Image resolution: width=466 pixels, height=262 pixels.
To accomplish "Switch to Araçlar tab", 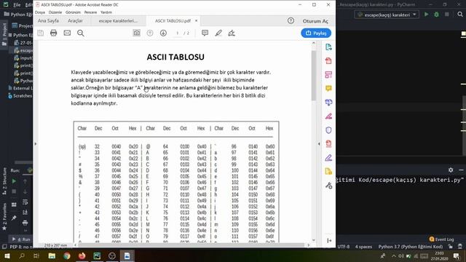I will tap(75, 21).
